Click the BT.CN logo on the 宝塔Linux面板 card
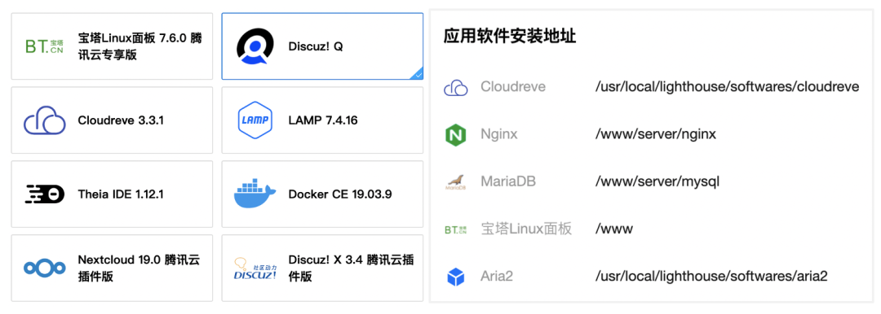Image resolution: width=881 pixels, height=314 pixels. point(44,46)
